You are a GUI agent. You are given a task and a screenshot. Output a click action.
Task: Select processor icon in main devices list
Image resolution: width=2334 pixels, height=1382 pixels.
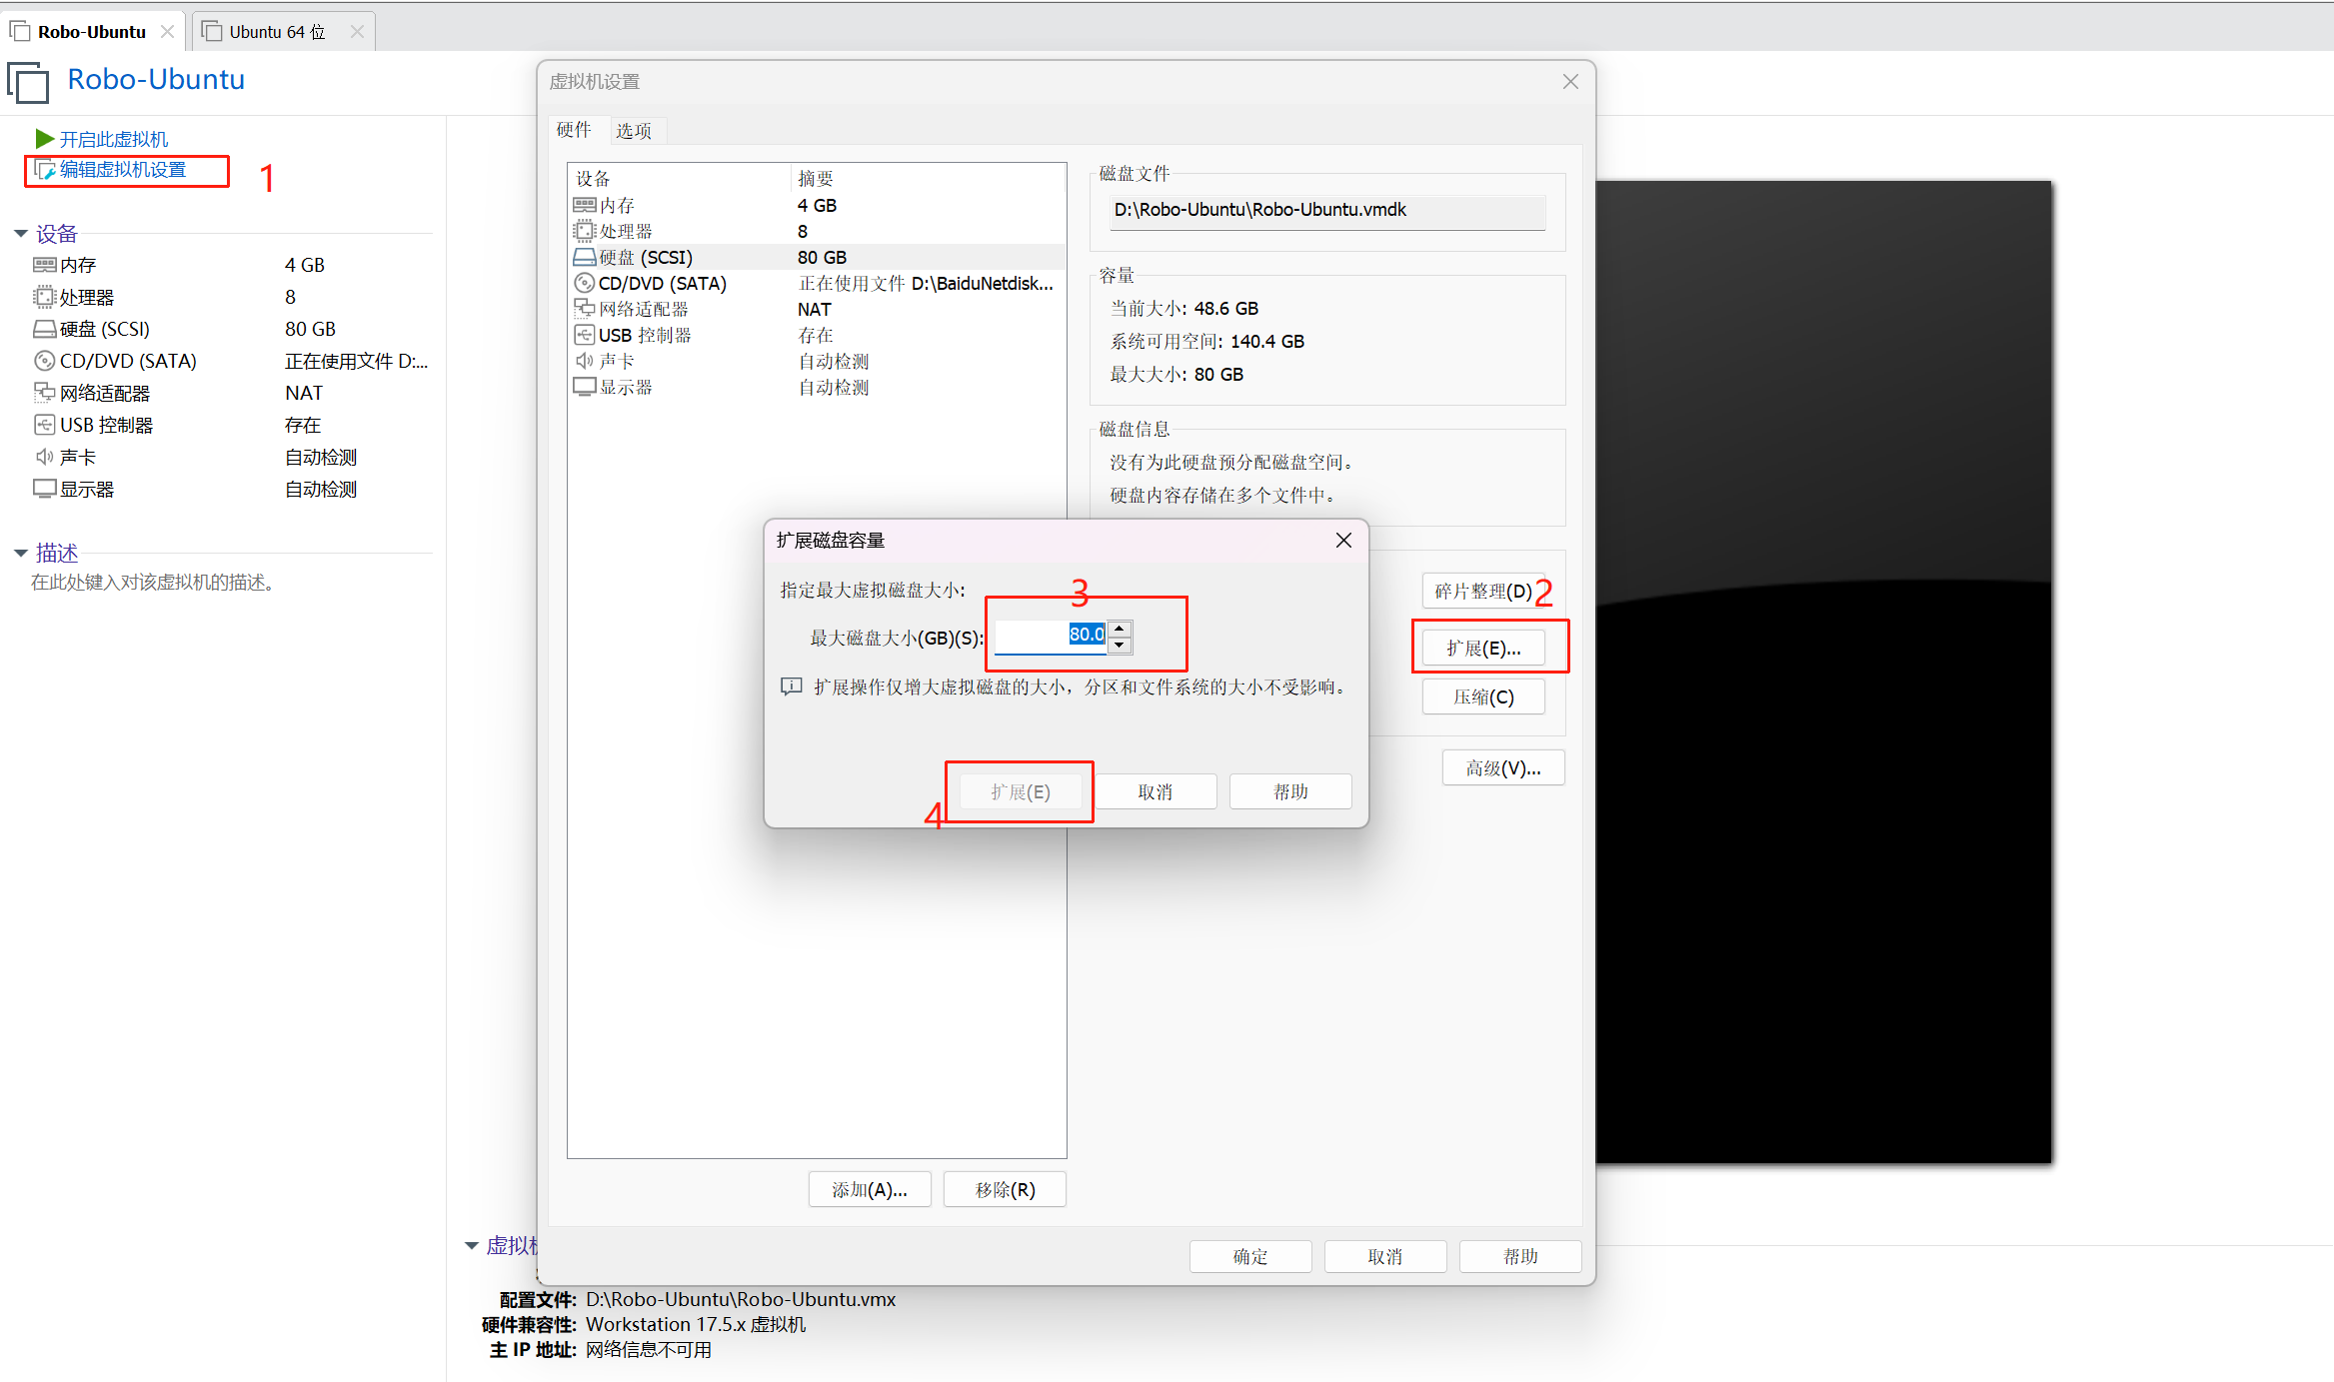pos(44,297)
